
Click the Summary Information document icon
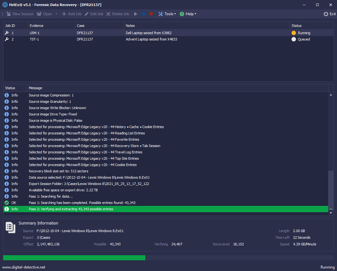click(x=10, y=227)
